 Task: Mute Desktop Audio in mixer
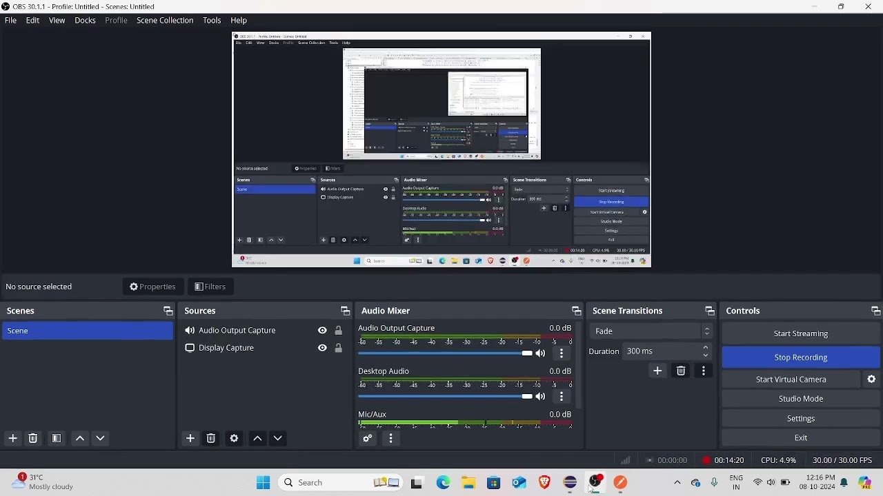coord(540,397)
